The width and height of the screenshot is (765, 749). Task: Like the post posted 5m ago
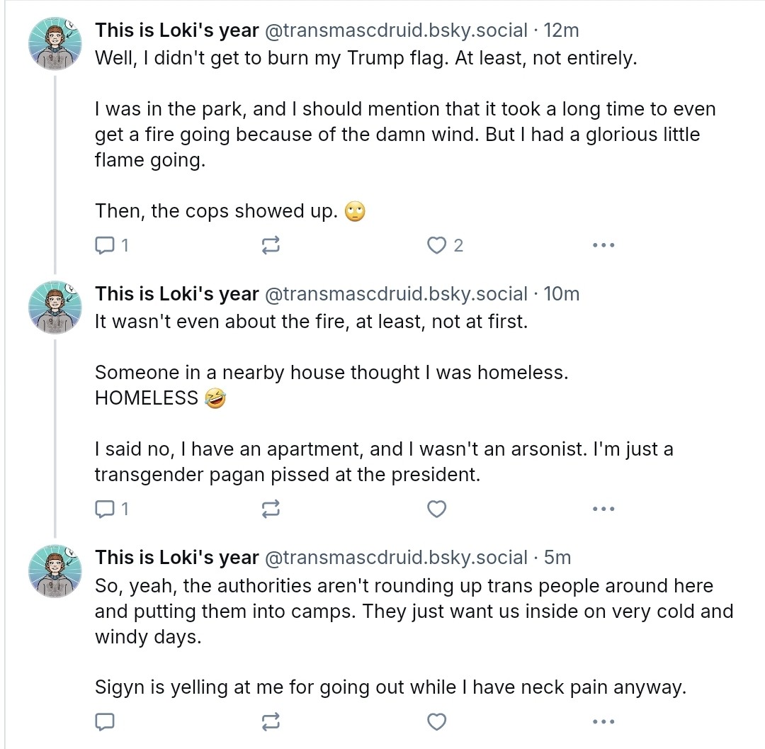pos(437,722)
